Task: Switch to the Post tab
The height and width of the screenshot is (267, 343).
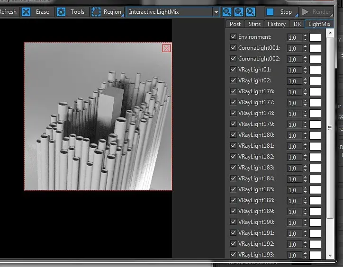Action: coord(235,24)
